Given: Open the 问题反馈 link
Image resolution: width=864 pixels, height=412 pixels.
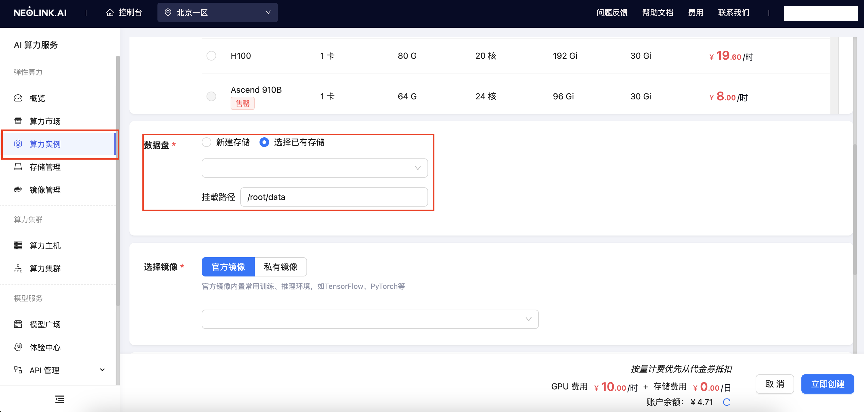Looking at the screenshot, I should click(611, 12).
